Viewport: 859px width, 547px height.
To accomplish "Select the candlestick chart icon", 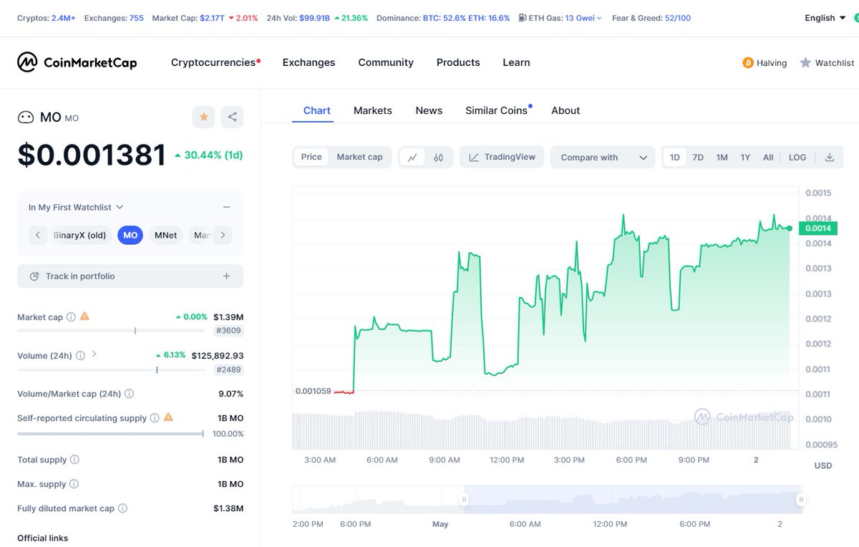I will click(x=439, y=158).
